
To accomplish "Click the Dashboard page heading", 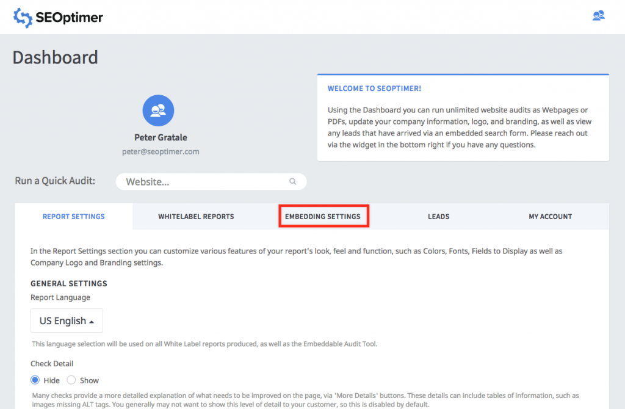I will click(x=55, y=57).
